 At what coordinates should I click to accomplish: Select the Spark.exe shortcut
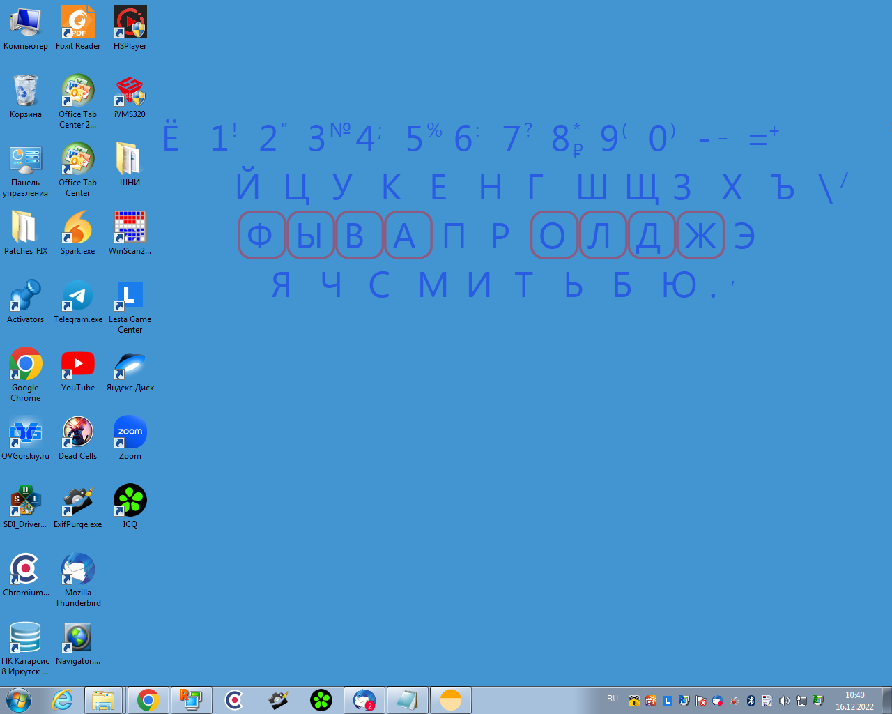(78, 234)
